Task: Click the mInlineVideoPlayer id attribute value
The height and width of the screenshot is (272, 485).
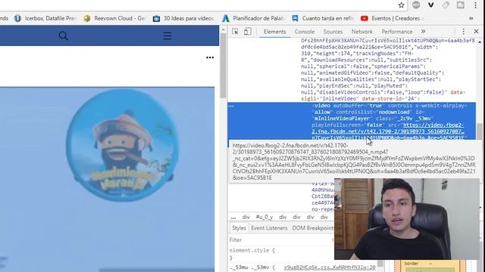Action: (342, 119)
